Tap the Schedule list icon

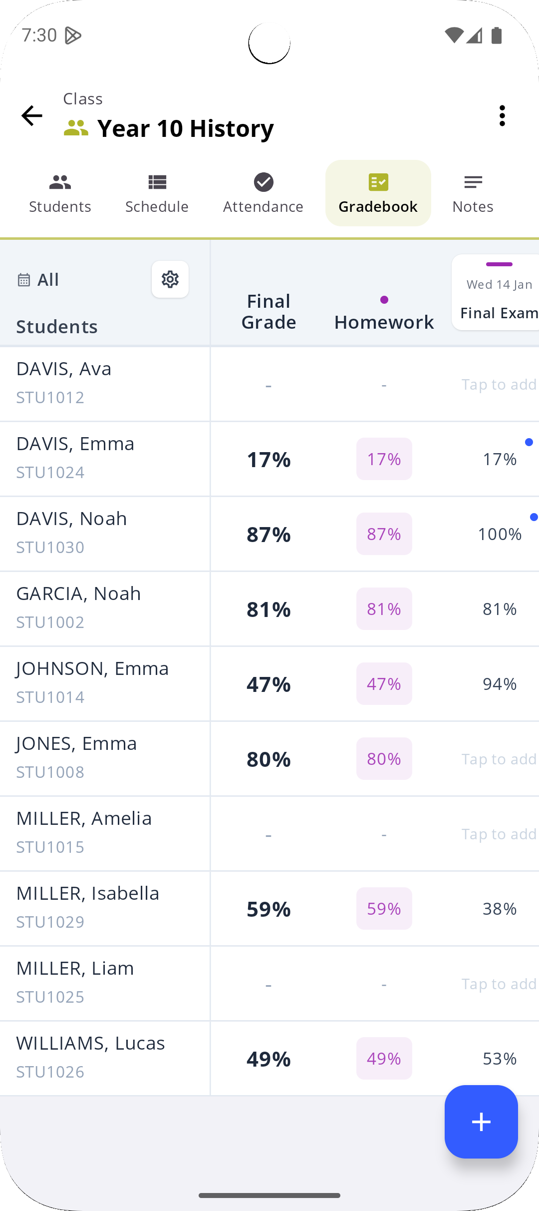[157, 182]
